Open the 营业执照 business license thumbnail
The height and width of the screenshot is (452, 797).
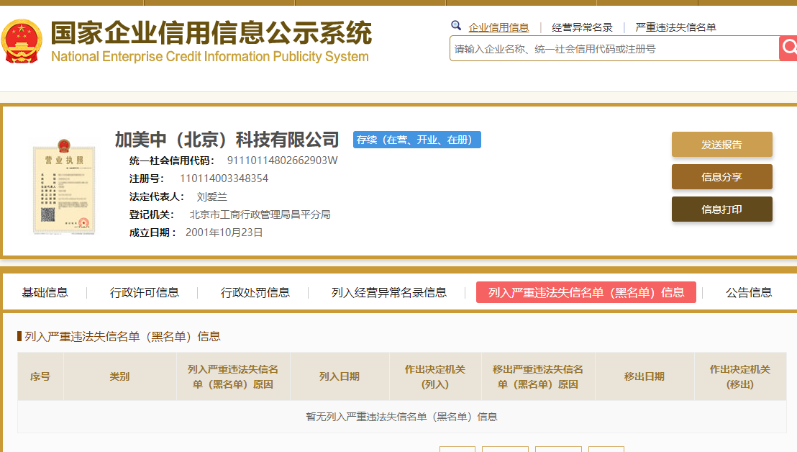pos(64,186)
